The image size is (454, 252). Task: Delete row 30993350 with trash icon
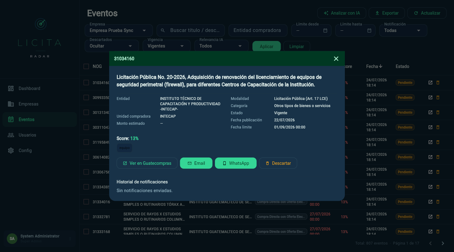coord(438,97)
